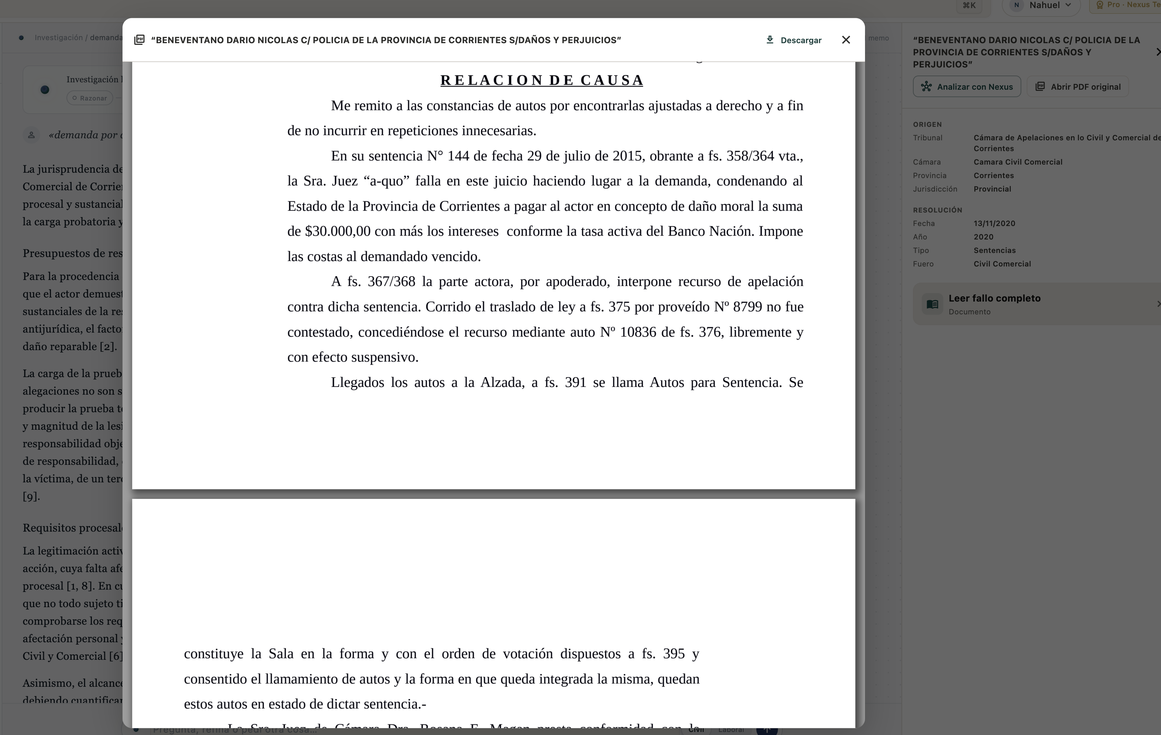Open the Nahuel user account dropdown
This screenshot has width=1161, height=735.
[1041, 5]
